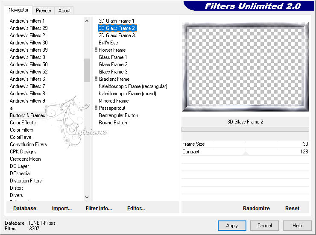Open the Database manager
The width and height of the screenshot is (316, 235).
click(25, 209)
